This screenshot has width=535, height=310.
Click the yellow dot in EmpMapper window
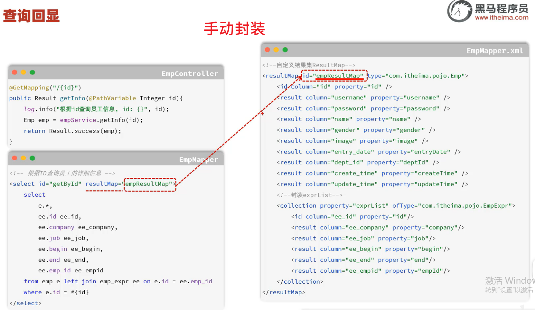(23, 158)
